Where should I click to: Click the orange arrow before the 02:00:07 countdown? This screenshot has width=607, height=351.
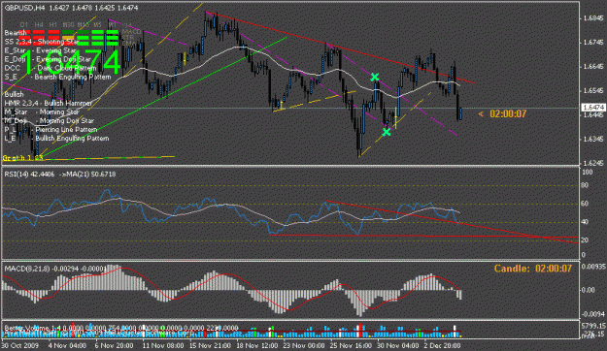[x=481, y=113]
